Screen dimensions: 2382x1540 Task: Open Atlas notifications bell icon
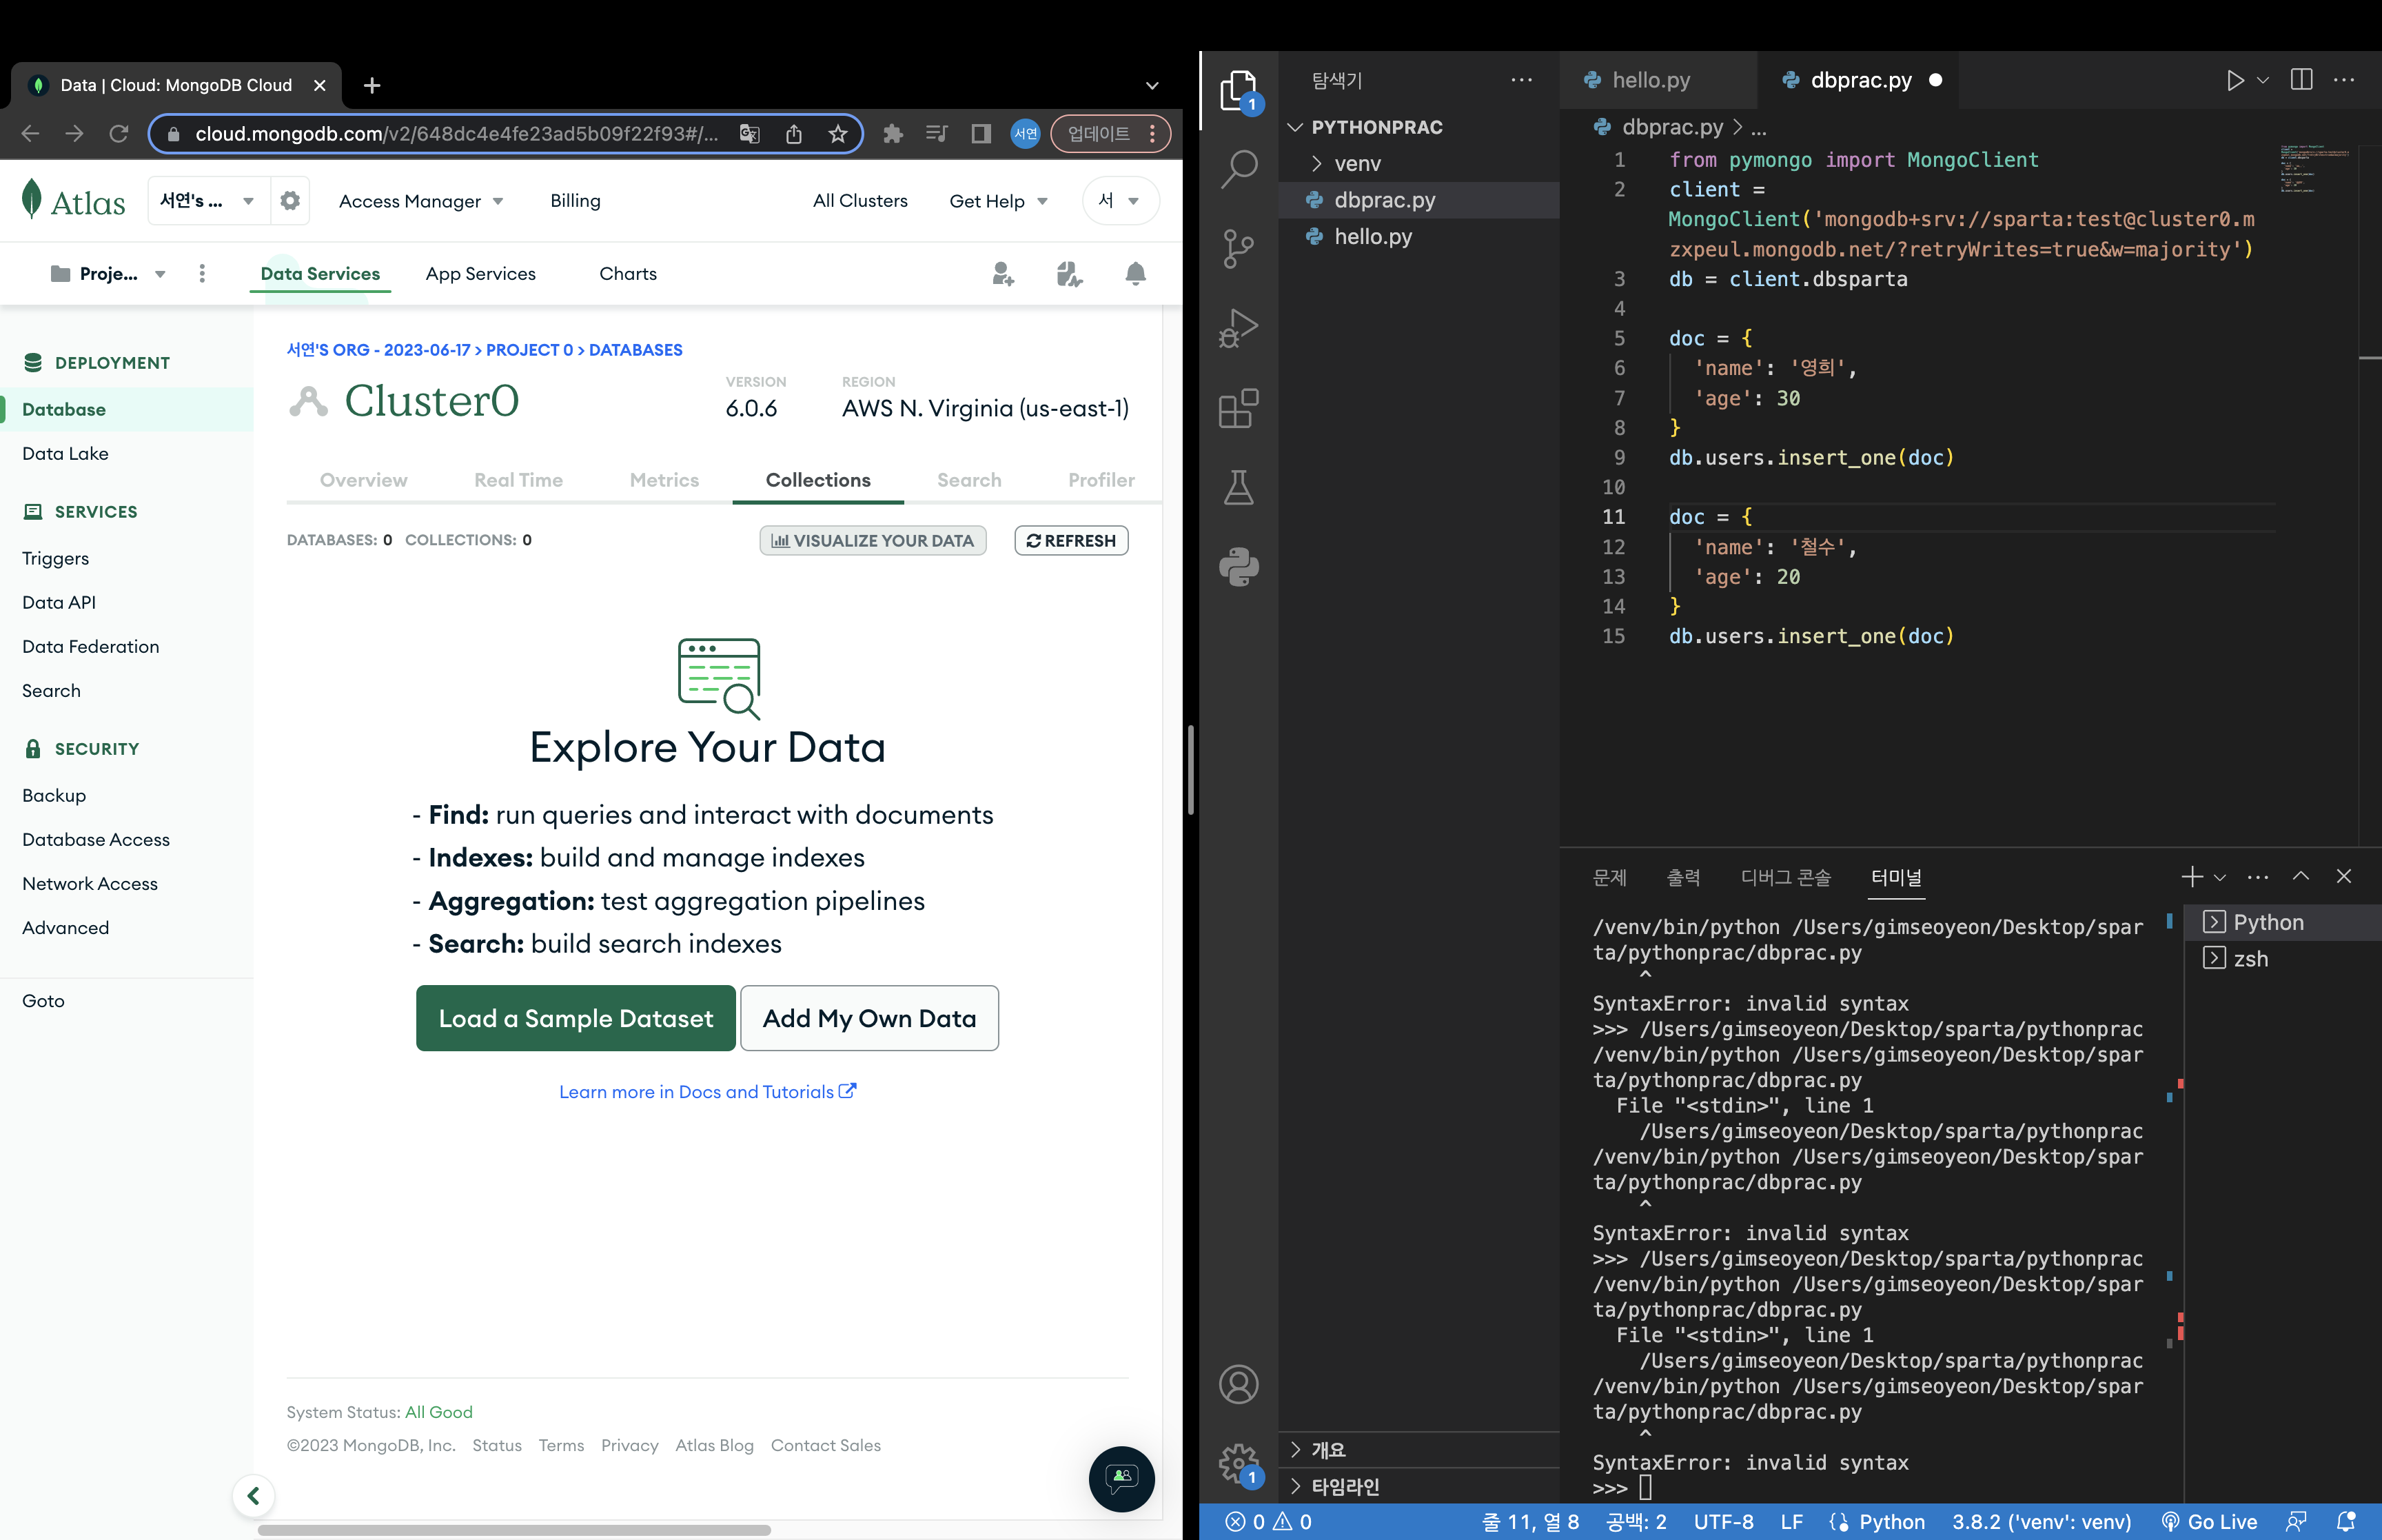point(1136,274)
